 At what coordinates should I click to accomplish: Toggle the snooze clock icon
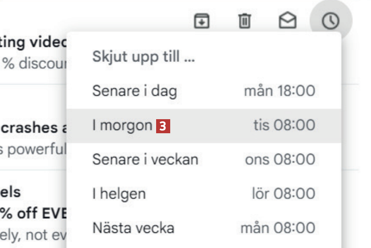click(330, 21)
